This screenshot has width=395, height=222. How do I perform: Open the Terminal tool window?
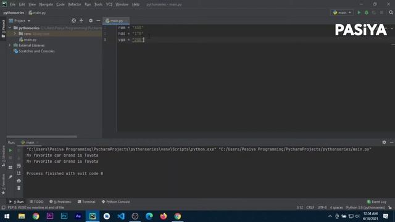click(x=86, y=202)
